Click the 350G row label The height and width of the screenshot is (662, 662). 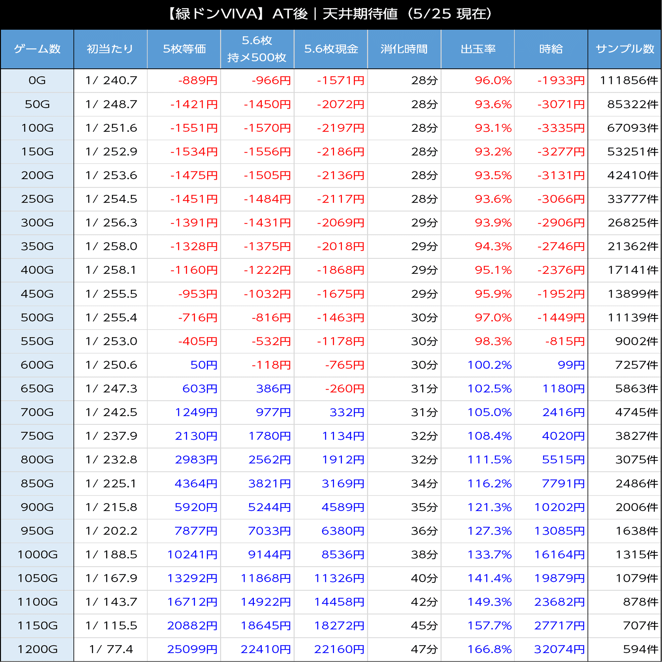tap(37, 246)
